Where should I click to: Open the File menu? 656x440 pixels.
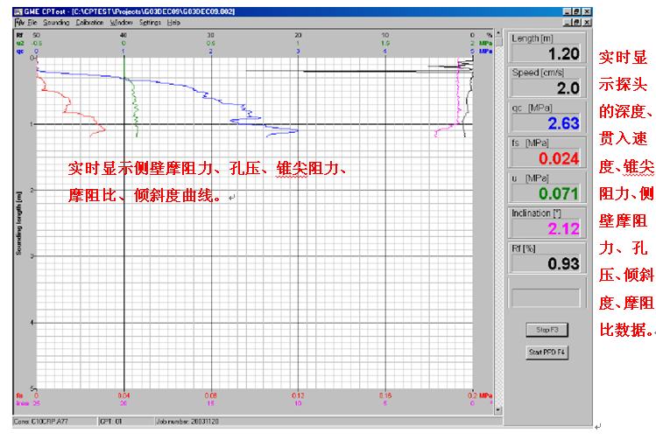(32, 22)
